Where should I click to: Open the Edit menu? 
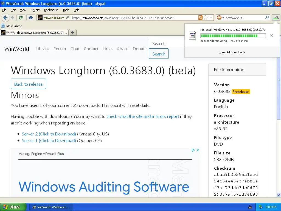13,10
